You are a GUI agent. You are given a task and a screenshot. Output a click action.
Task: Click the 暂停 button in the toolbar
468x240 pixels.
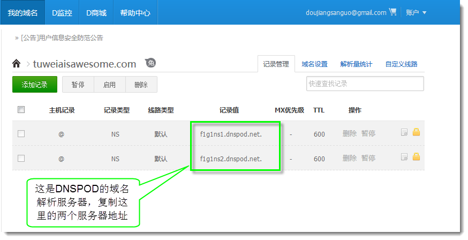click(78, 85)
